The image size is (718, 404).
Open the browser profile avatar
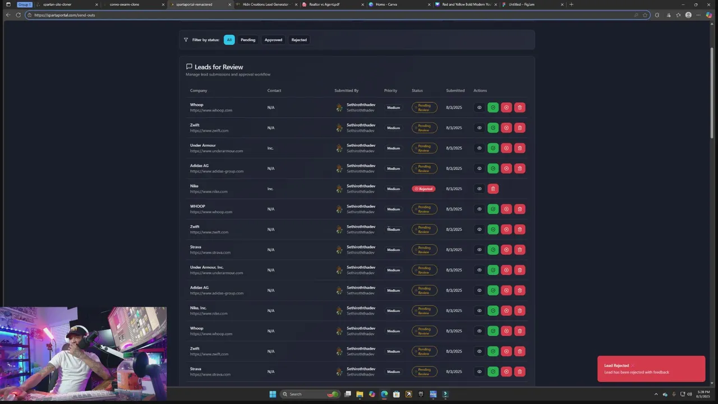point(688,15)
